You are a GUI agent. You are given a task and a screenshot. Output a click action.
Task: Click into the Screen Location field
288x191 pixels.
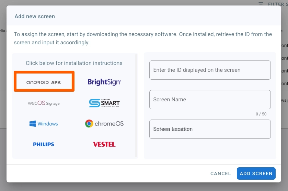tap(210, 129)
